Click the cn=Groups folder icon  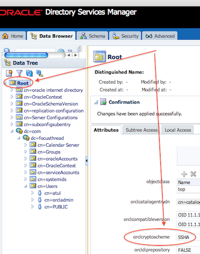coord(33,152)
